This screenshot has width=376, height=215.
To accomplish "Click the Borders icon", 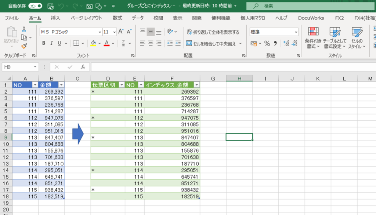I will click(76, 43).
